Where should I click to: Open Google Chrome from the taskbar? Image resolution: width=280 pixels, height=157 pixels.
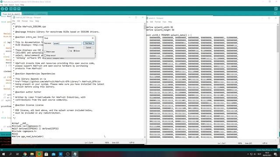pyautogui.click(x=25, y=154)
